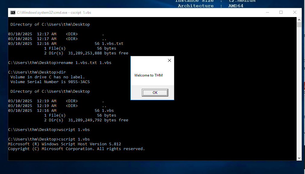The width and height of the screenshot is (305, 174).
Task: Click the scrollbar up arrow
Action: (299, 19)
